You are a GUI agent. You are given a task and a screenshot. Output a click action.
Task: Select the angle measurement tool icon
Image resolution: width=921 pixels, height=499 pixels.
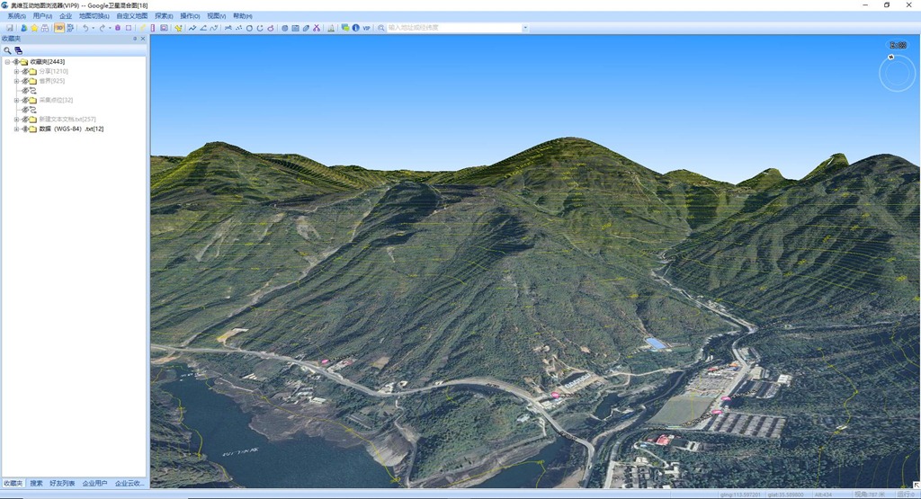203,28
